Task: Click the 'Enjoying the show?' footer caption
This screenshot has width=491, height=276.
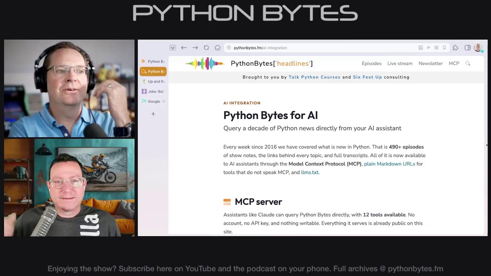Action: [245, 269]
